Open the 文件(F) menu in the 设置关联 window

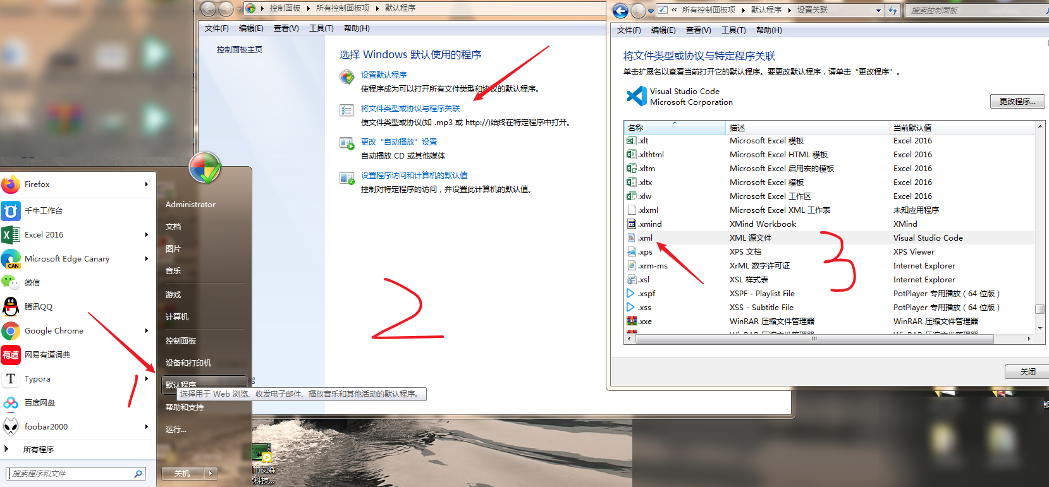[629, 30]
